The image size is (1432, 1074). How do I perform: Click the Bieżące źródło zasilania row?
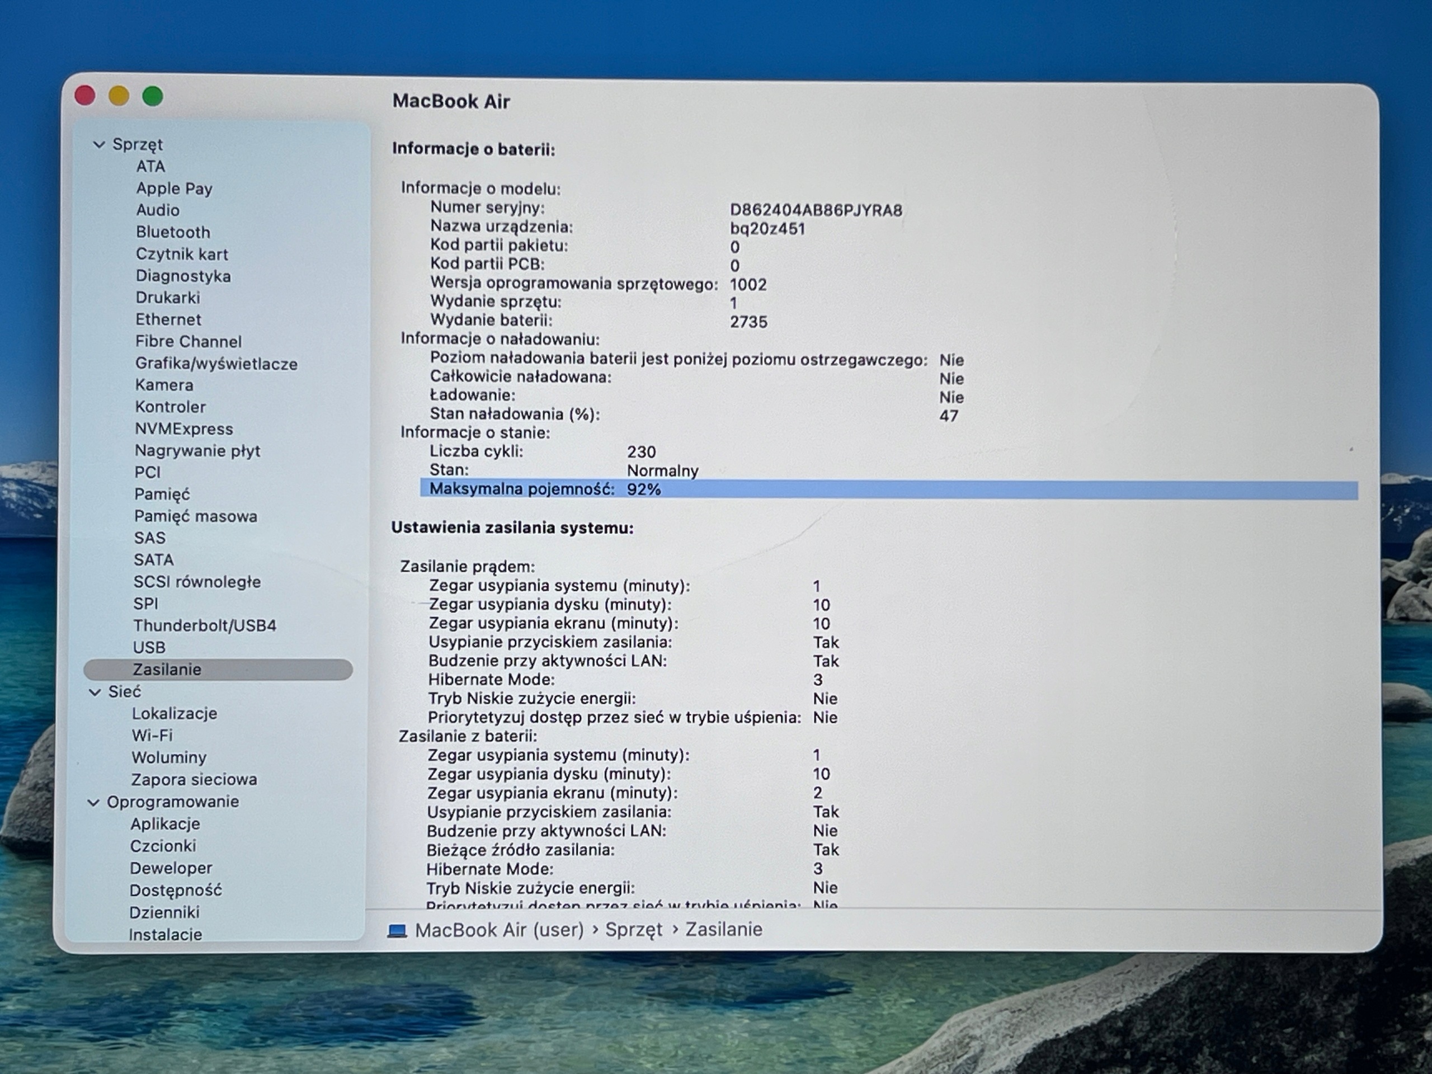633,849
